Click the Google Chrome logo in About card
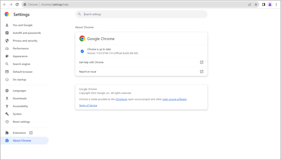The height and width of the screenshot is (160, 281). (82, 39)
